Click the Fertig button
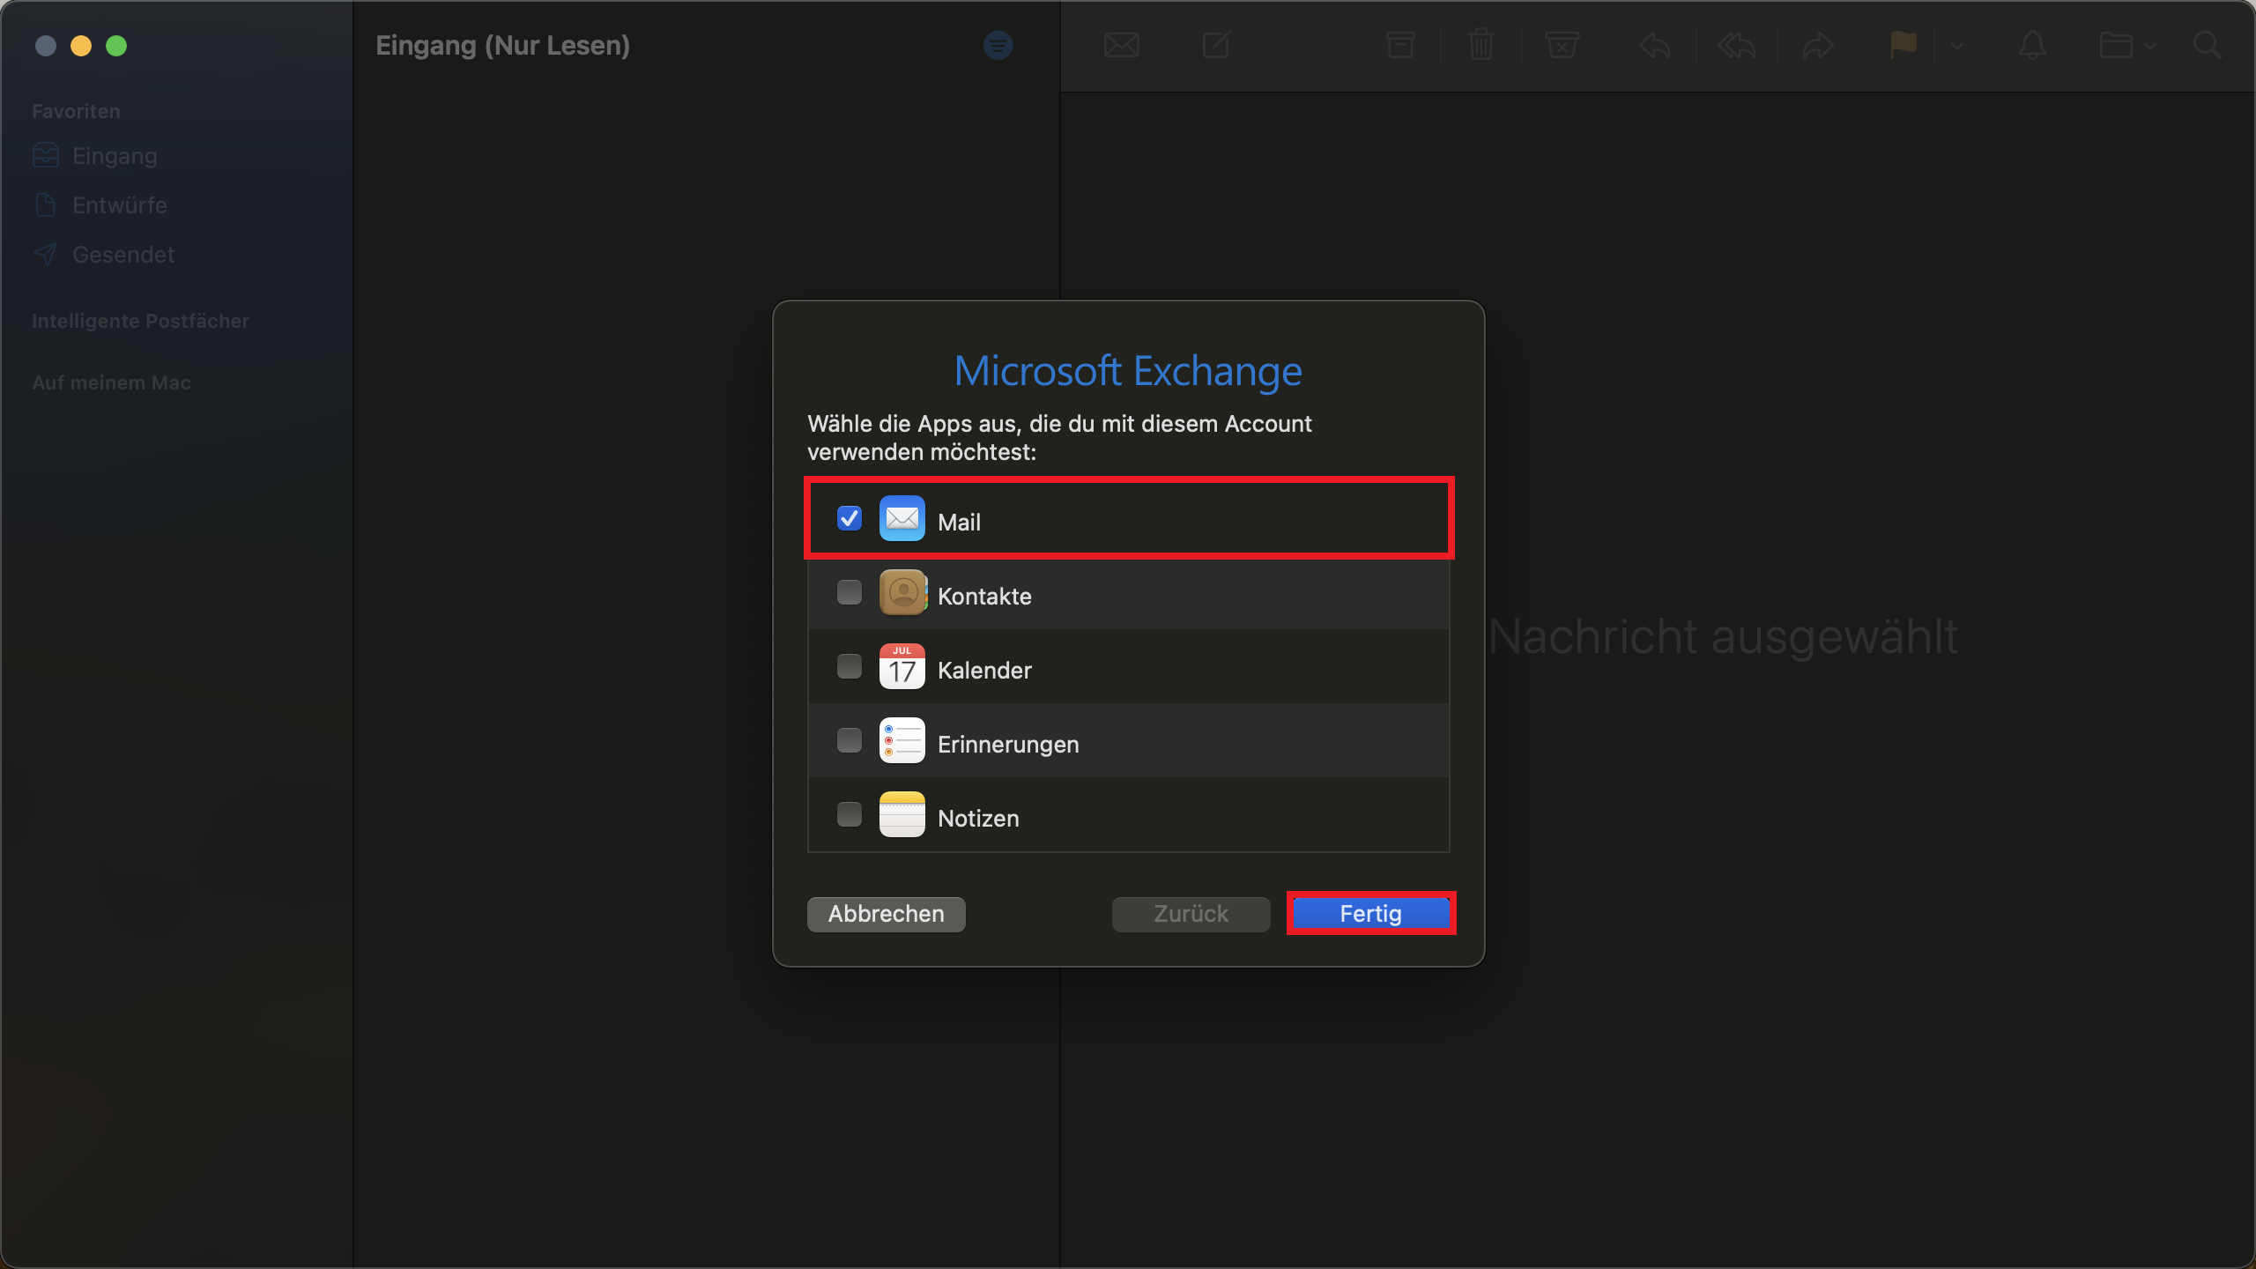Screen dimensions: 2256x1269 (x=1370, y=914)
